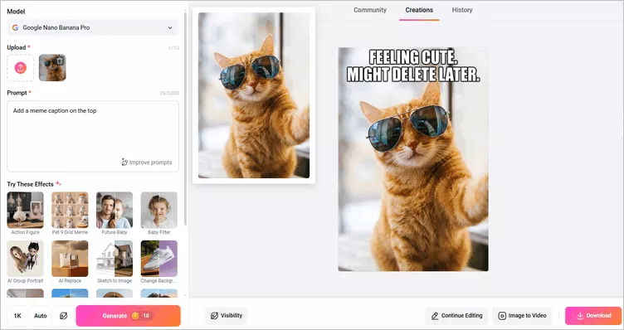Screen dimensions: 624x330
Task: Select the Pet 9 Grid Meme effect
Action: pyautogui.click(x=70, y=211)
